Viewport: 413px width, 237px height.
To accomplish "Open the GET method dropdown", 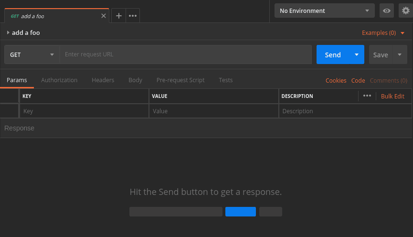I will 32,54.
